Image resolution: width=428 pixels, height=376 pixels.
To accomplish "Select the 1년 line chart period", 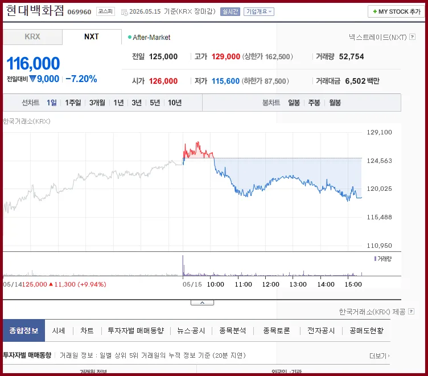I will click(x=118, y=103).
